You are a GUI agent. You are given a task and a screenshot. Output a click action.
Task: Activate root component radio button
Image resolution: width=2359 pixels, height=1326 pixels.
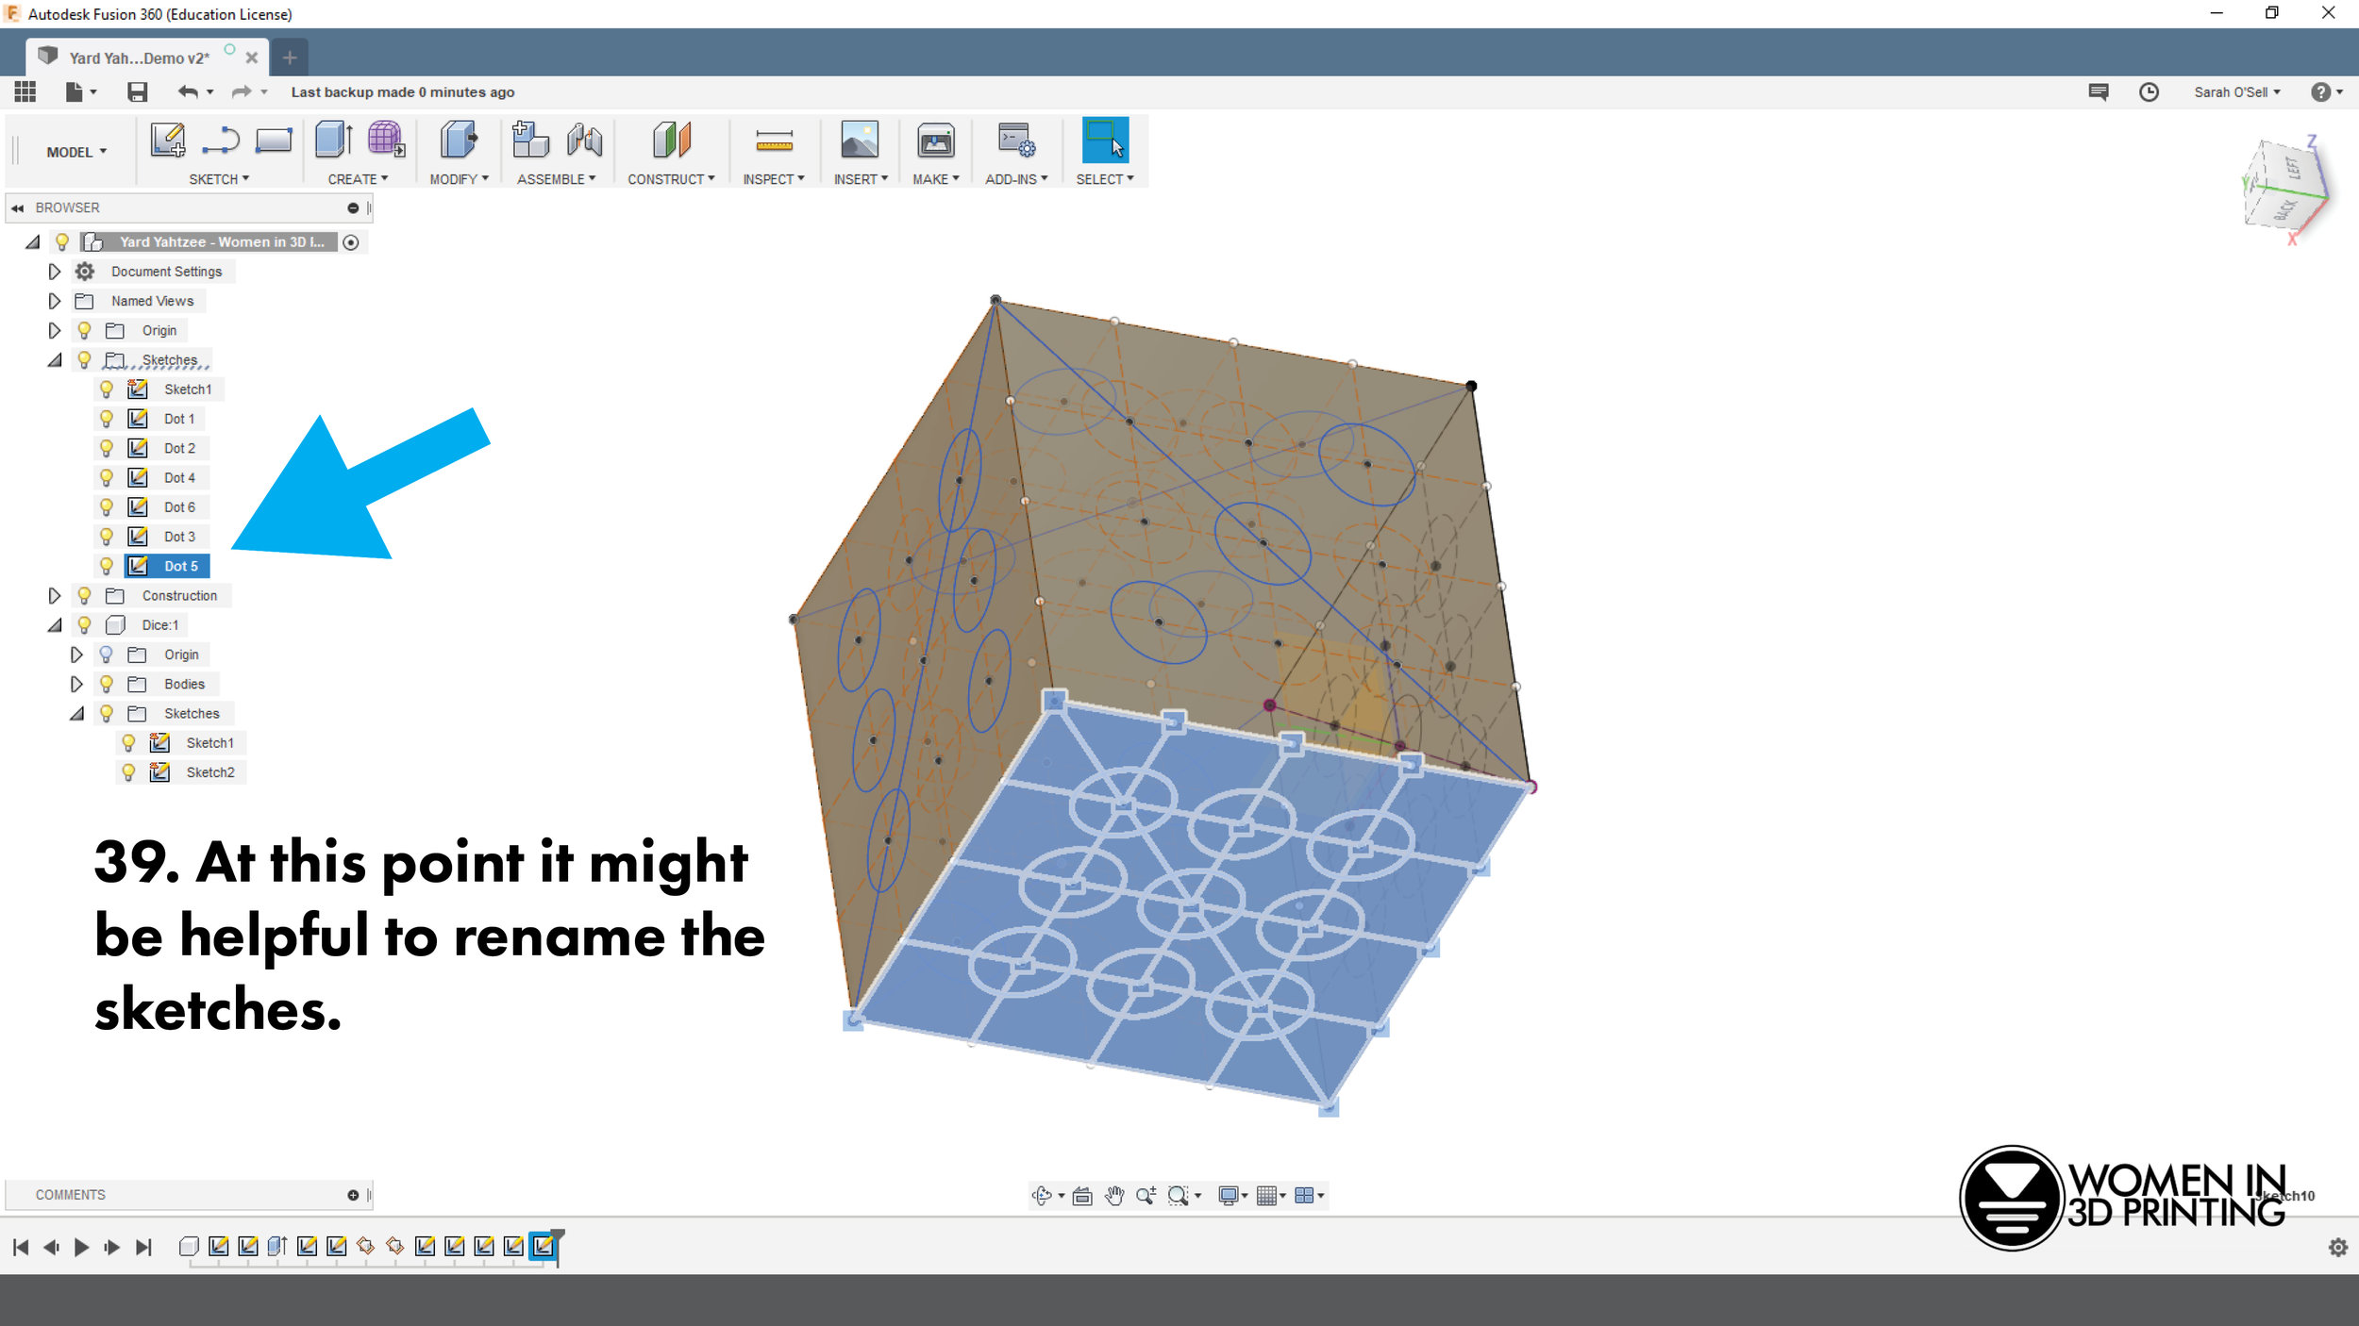tap(351, 242)
